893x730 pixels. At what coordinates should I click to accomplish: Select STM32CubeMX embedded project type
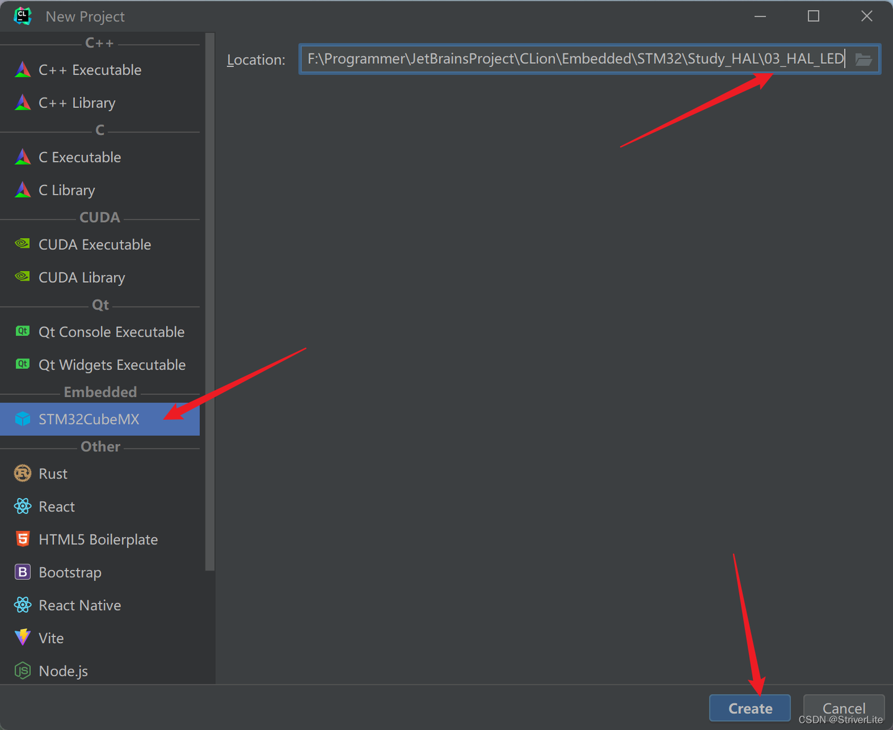[x=100, y=419]
